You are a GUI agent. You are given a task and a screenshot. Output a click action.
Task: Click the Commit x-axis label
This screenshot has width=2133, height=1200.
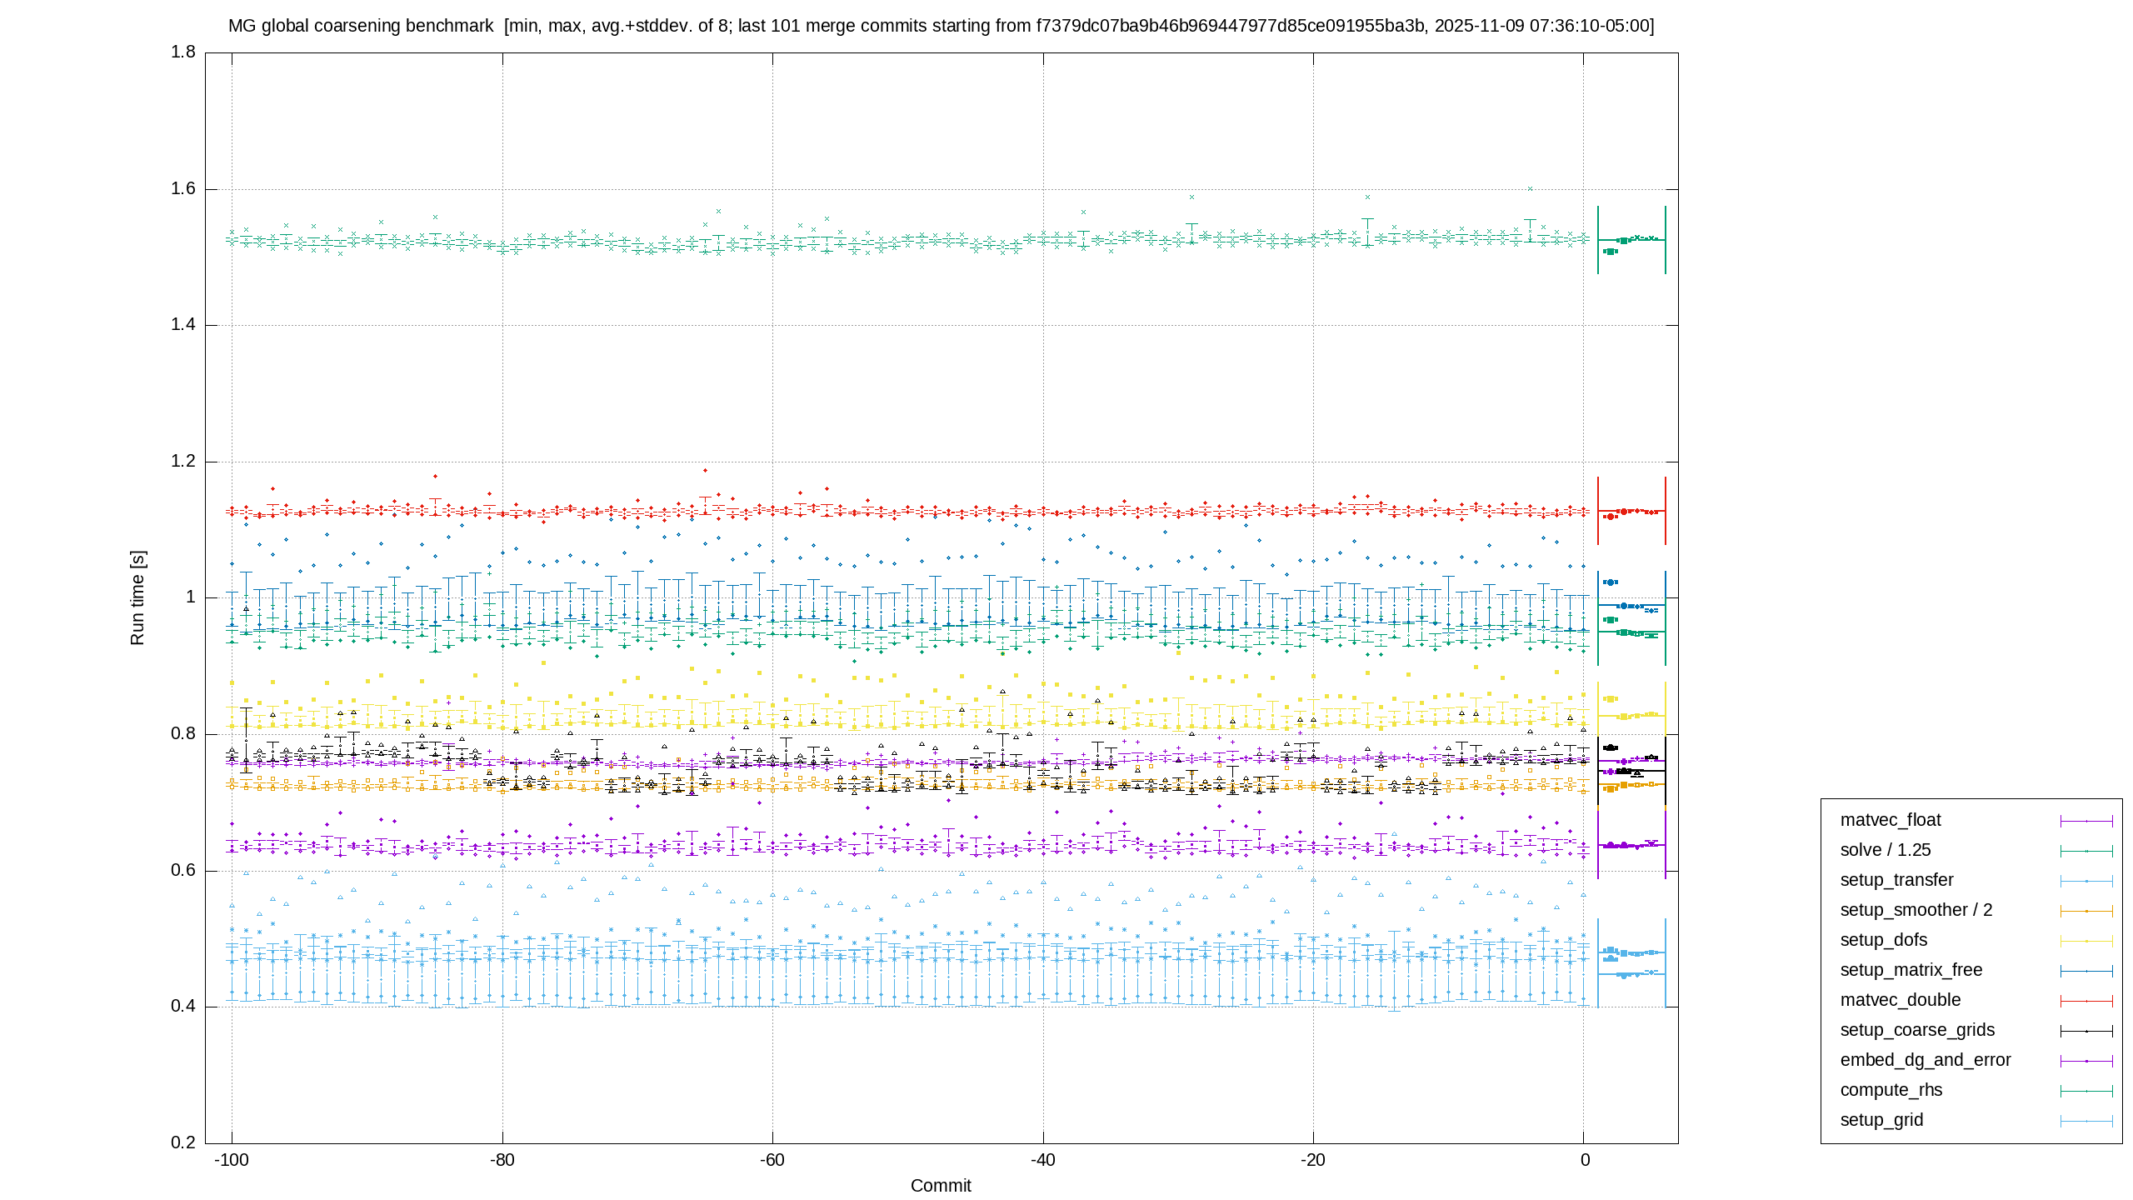point(941,1185)
